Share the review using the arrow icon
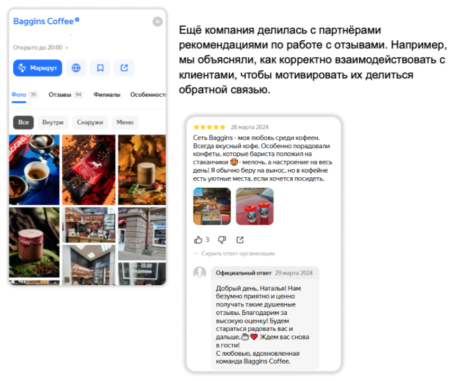Image resolution: width=454 pixels, height=381 pixels. click(x=240, y=240)
